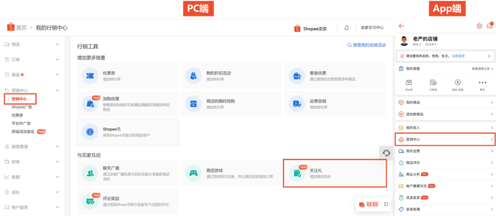This screenshot has height=216, width=496.
Task: Tap 营销中心 row in App list
Action: tap(445, 139)
